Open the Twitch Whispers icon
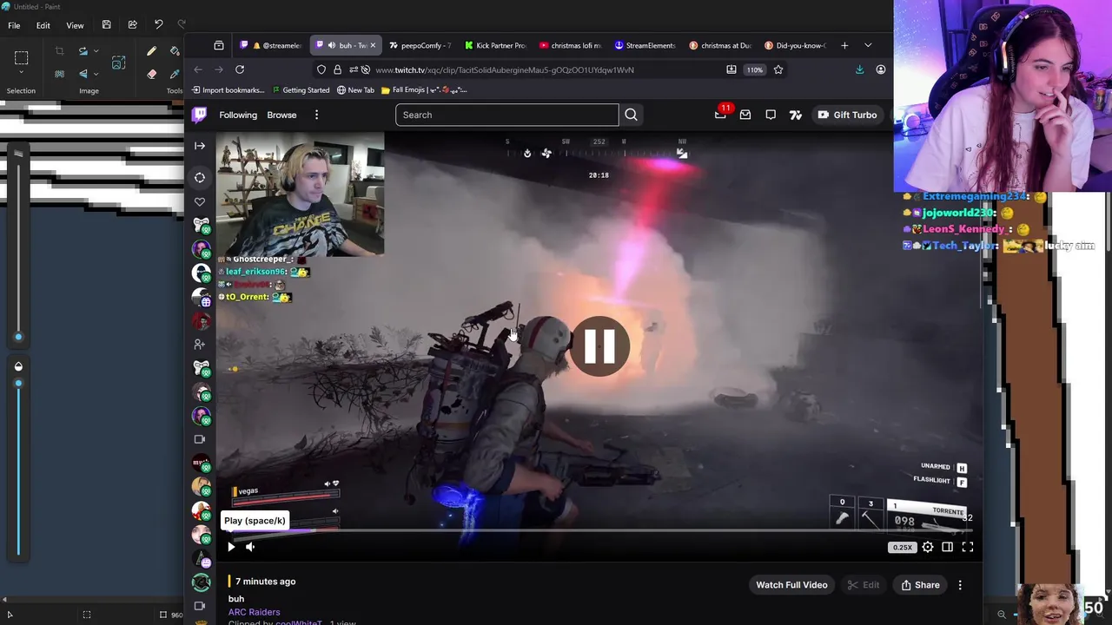The height and width of the screenshot is (625, 1112). (770, 115)
